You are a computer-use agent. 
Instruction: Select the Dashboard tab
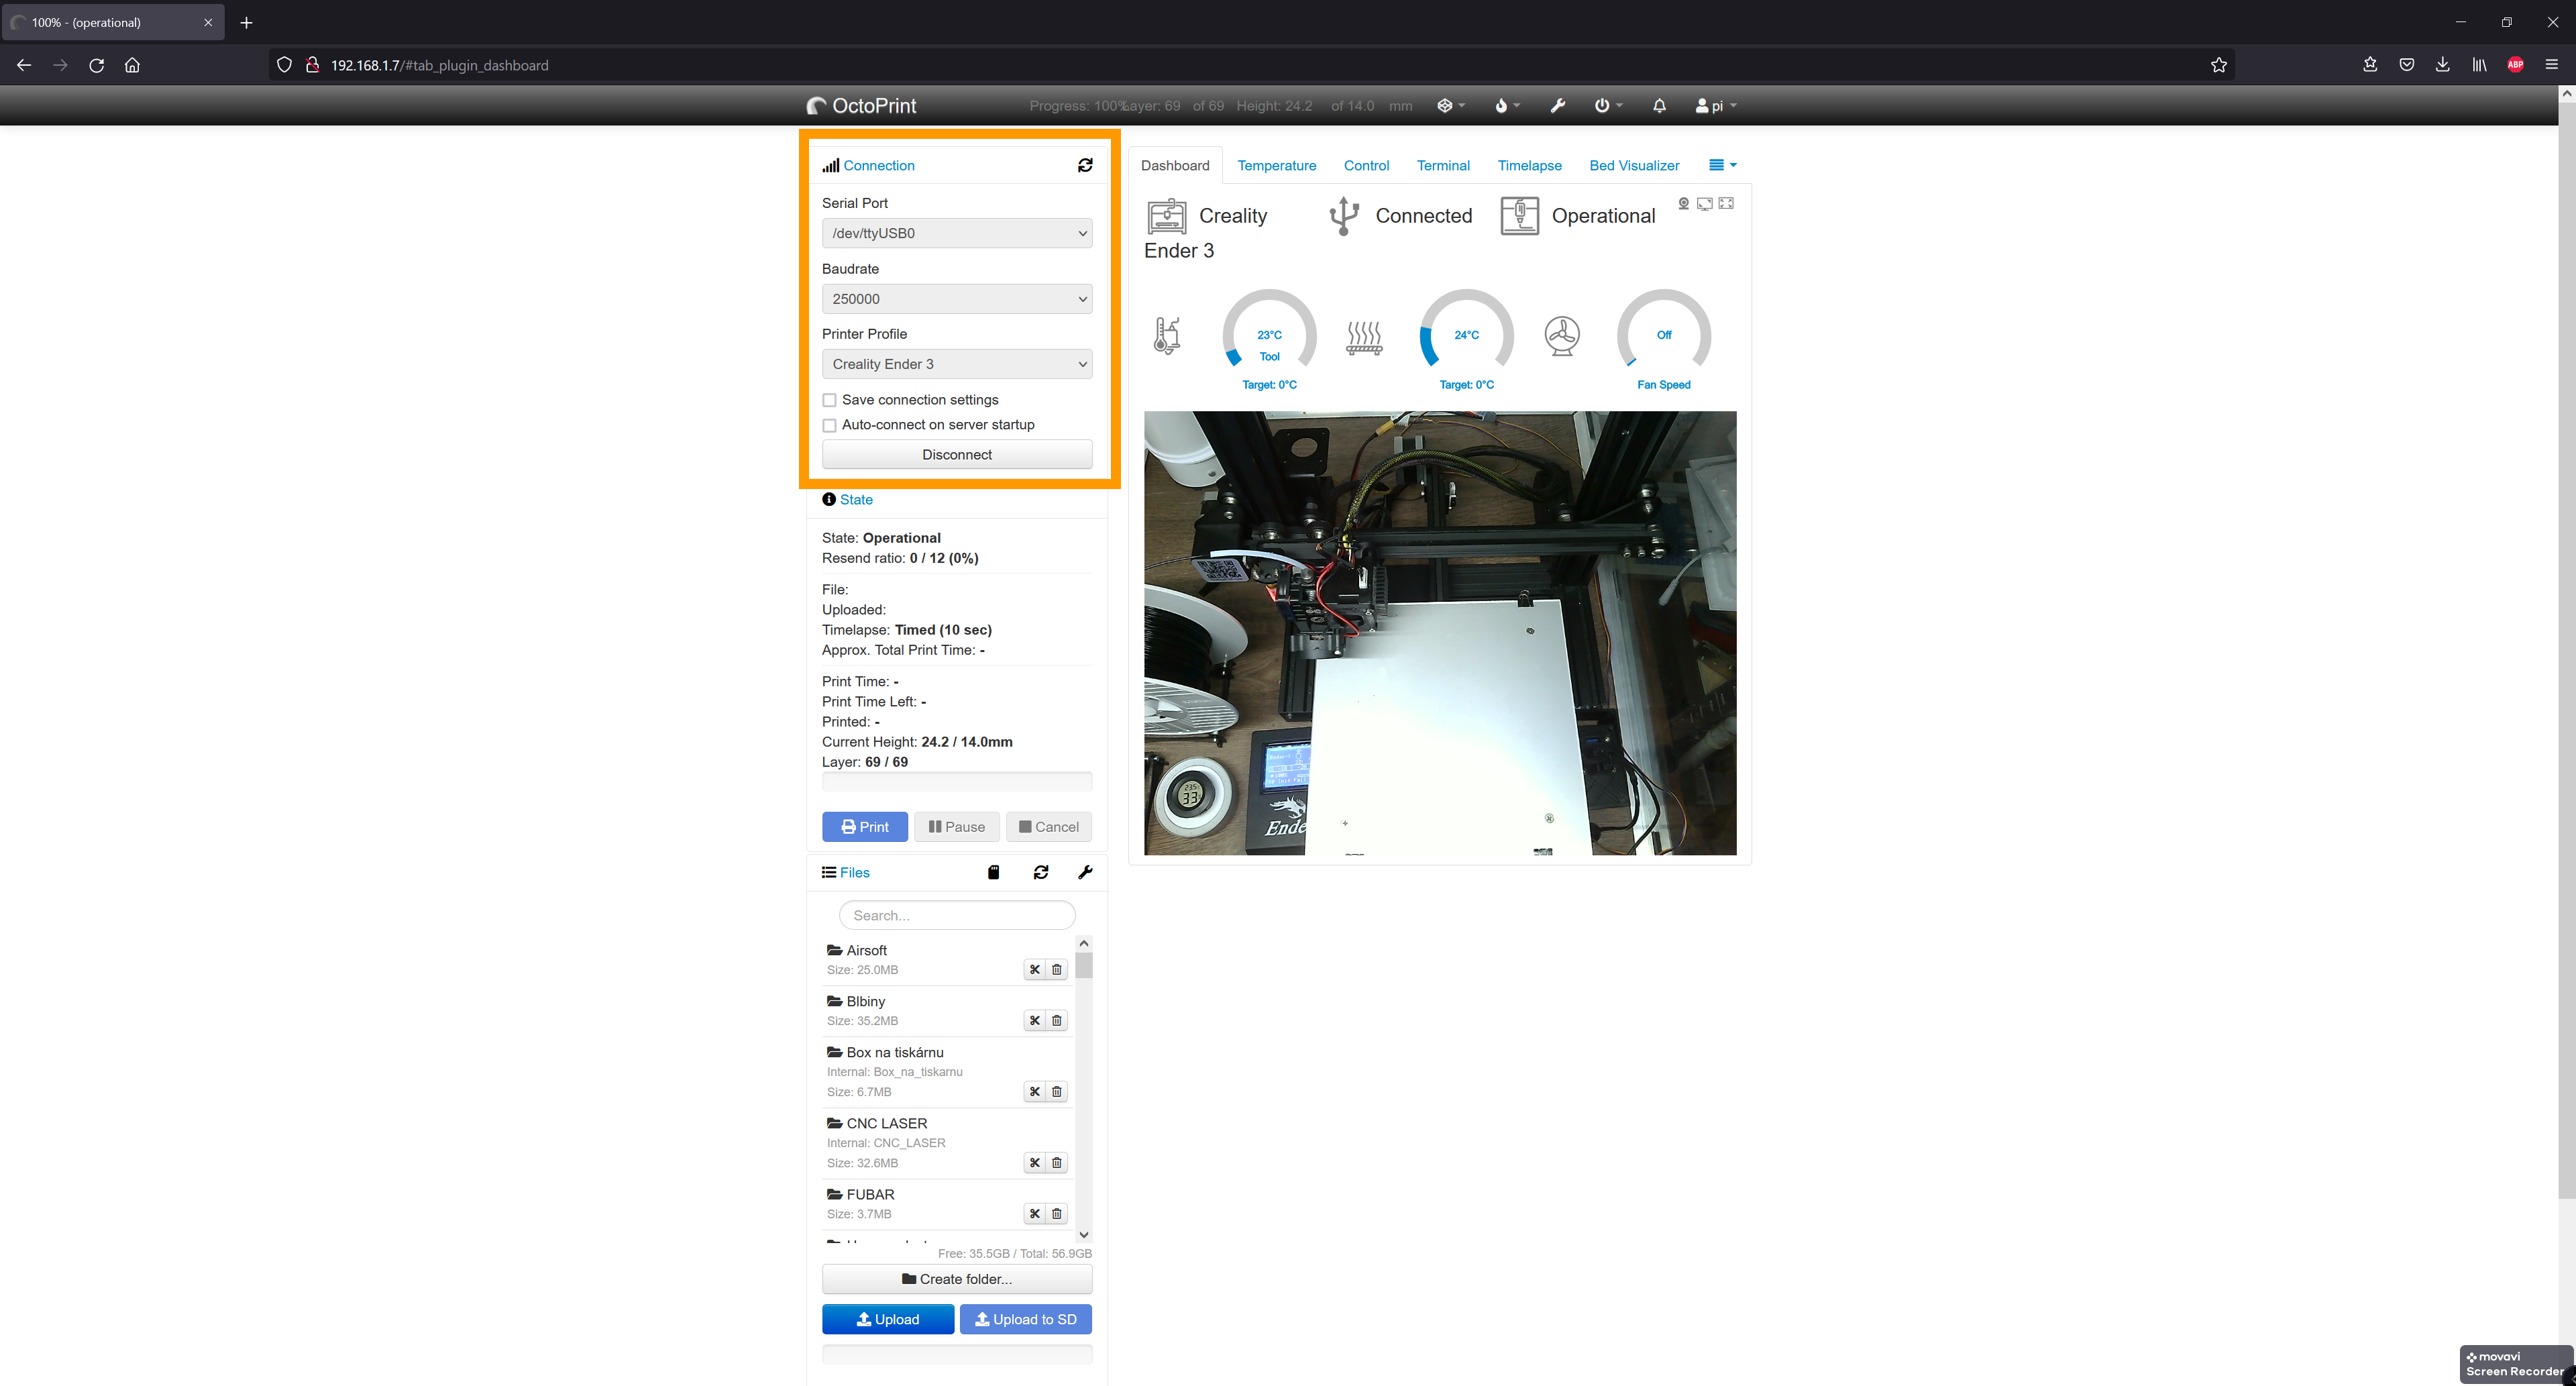point(1175,166)
